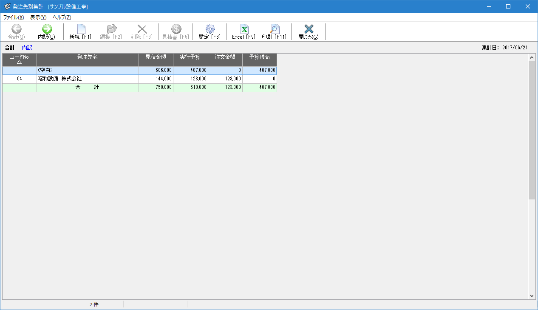Sort by 発注先名 column header
This screenshot has width=538, height=310.
tap(88, 60)
